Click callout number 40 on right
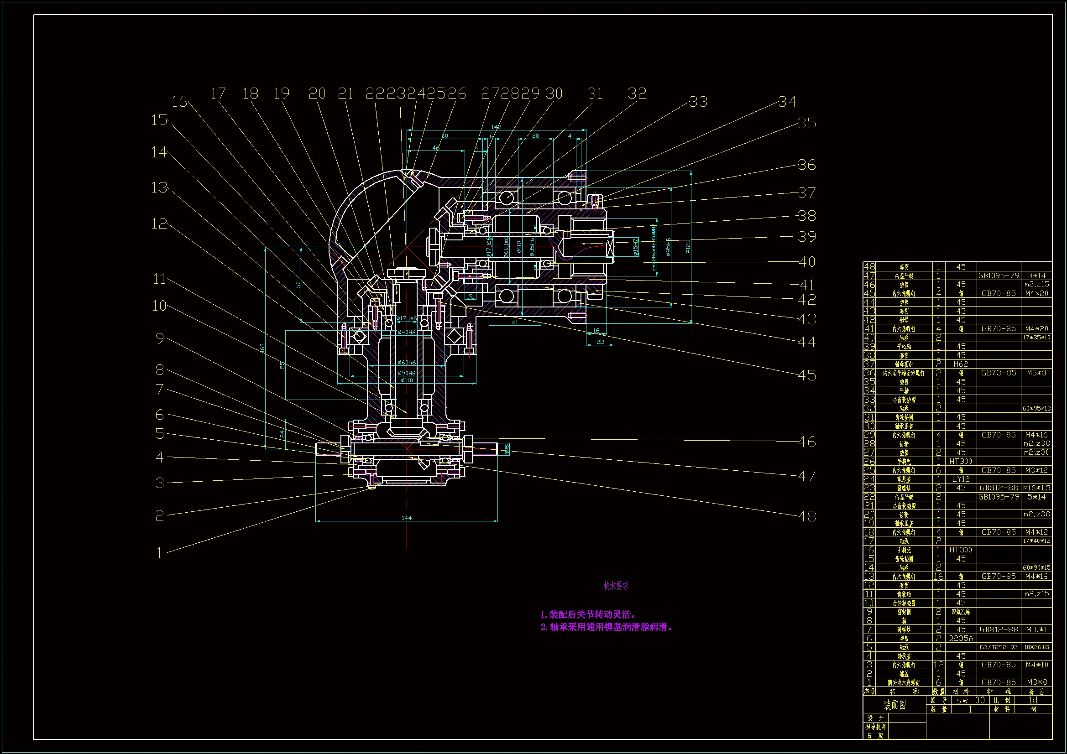 (807, 262)
